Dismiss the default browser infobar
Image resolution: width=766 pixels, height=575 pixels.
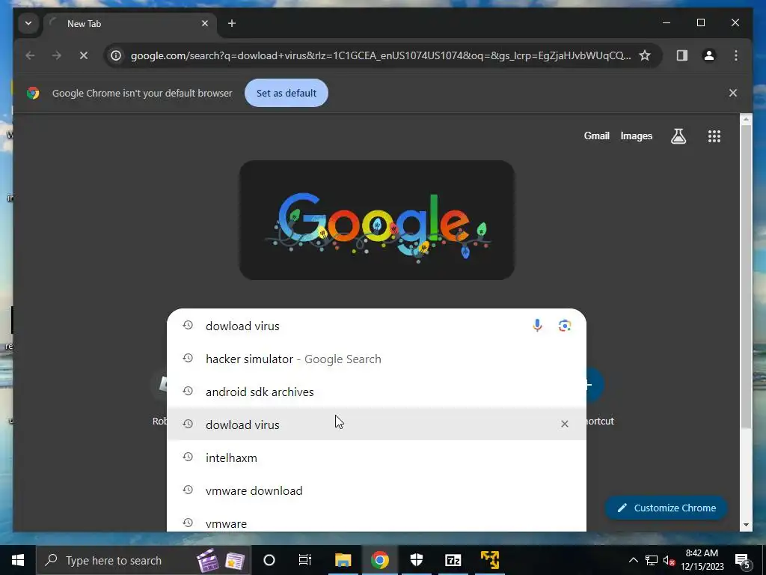(x=733, y=93)
